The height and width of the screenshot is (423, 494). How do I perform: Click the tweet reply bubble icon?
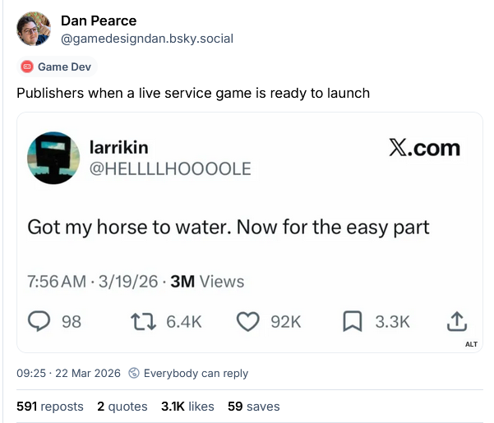tap(41, 321)
